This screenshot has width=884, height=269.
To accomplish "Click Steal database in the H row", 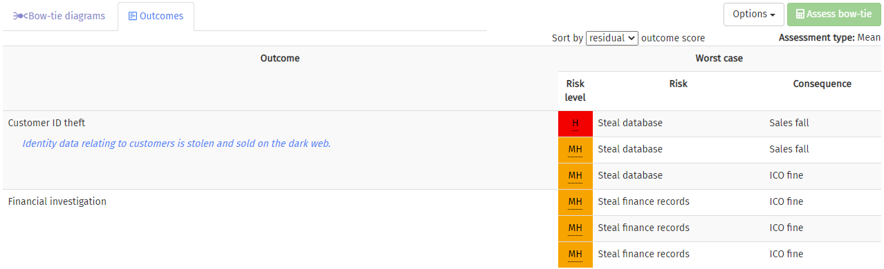I will 630,123.
